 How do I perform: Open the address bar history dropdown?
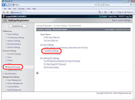95,5
